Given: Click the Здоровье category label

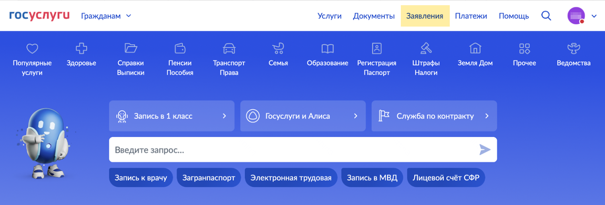Looking at the screenshot, I should click(82, 63).
